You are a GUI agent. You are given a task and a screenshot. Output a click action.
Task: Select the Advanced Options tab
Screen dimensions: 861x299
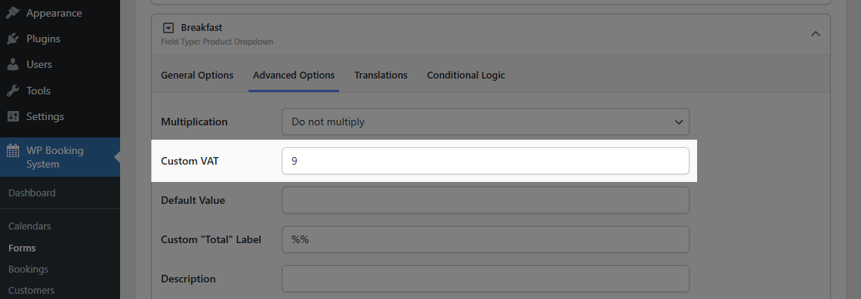pyautogui.click(x=294, y=76)
